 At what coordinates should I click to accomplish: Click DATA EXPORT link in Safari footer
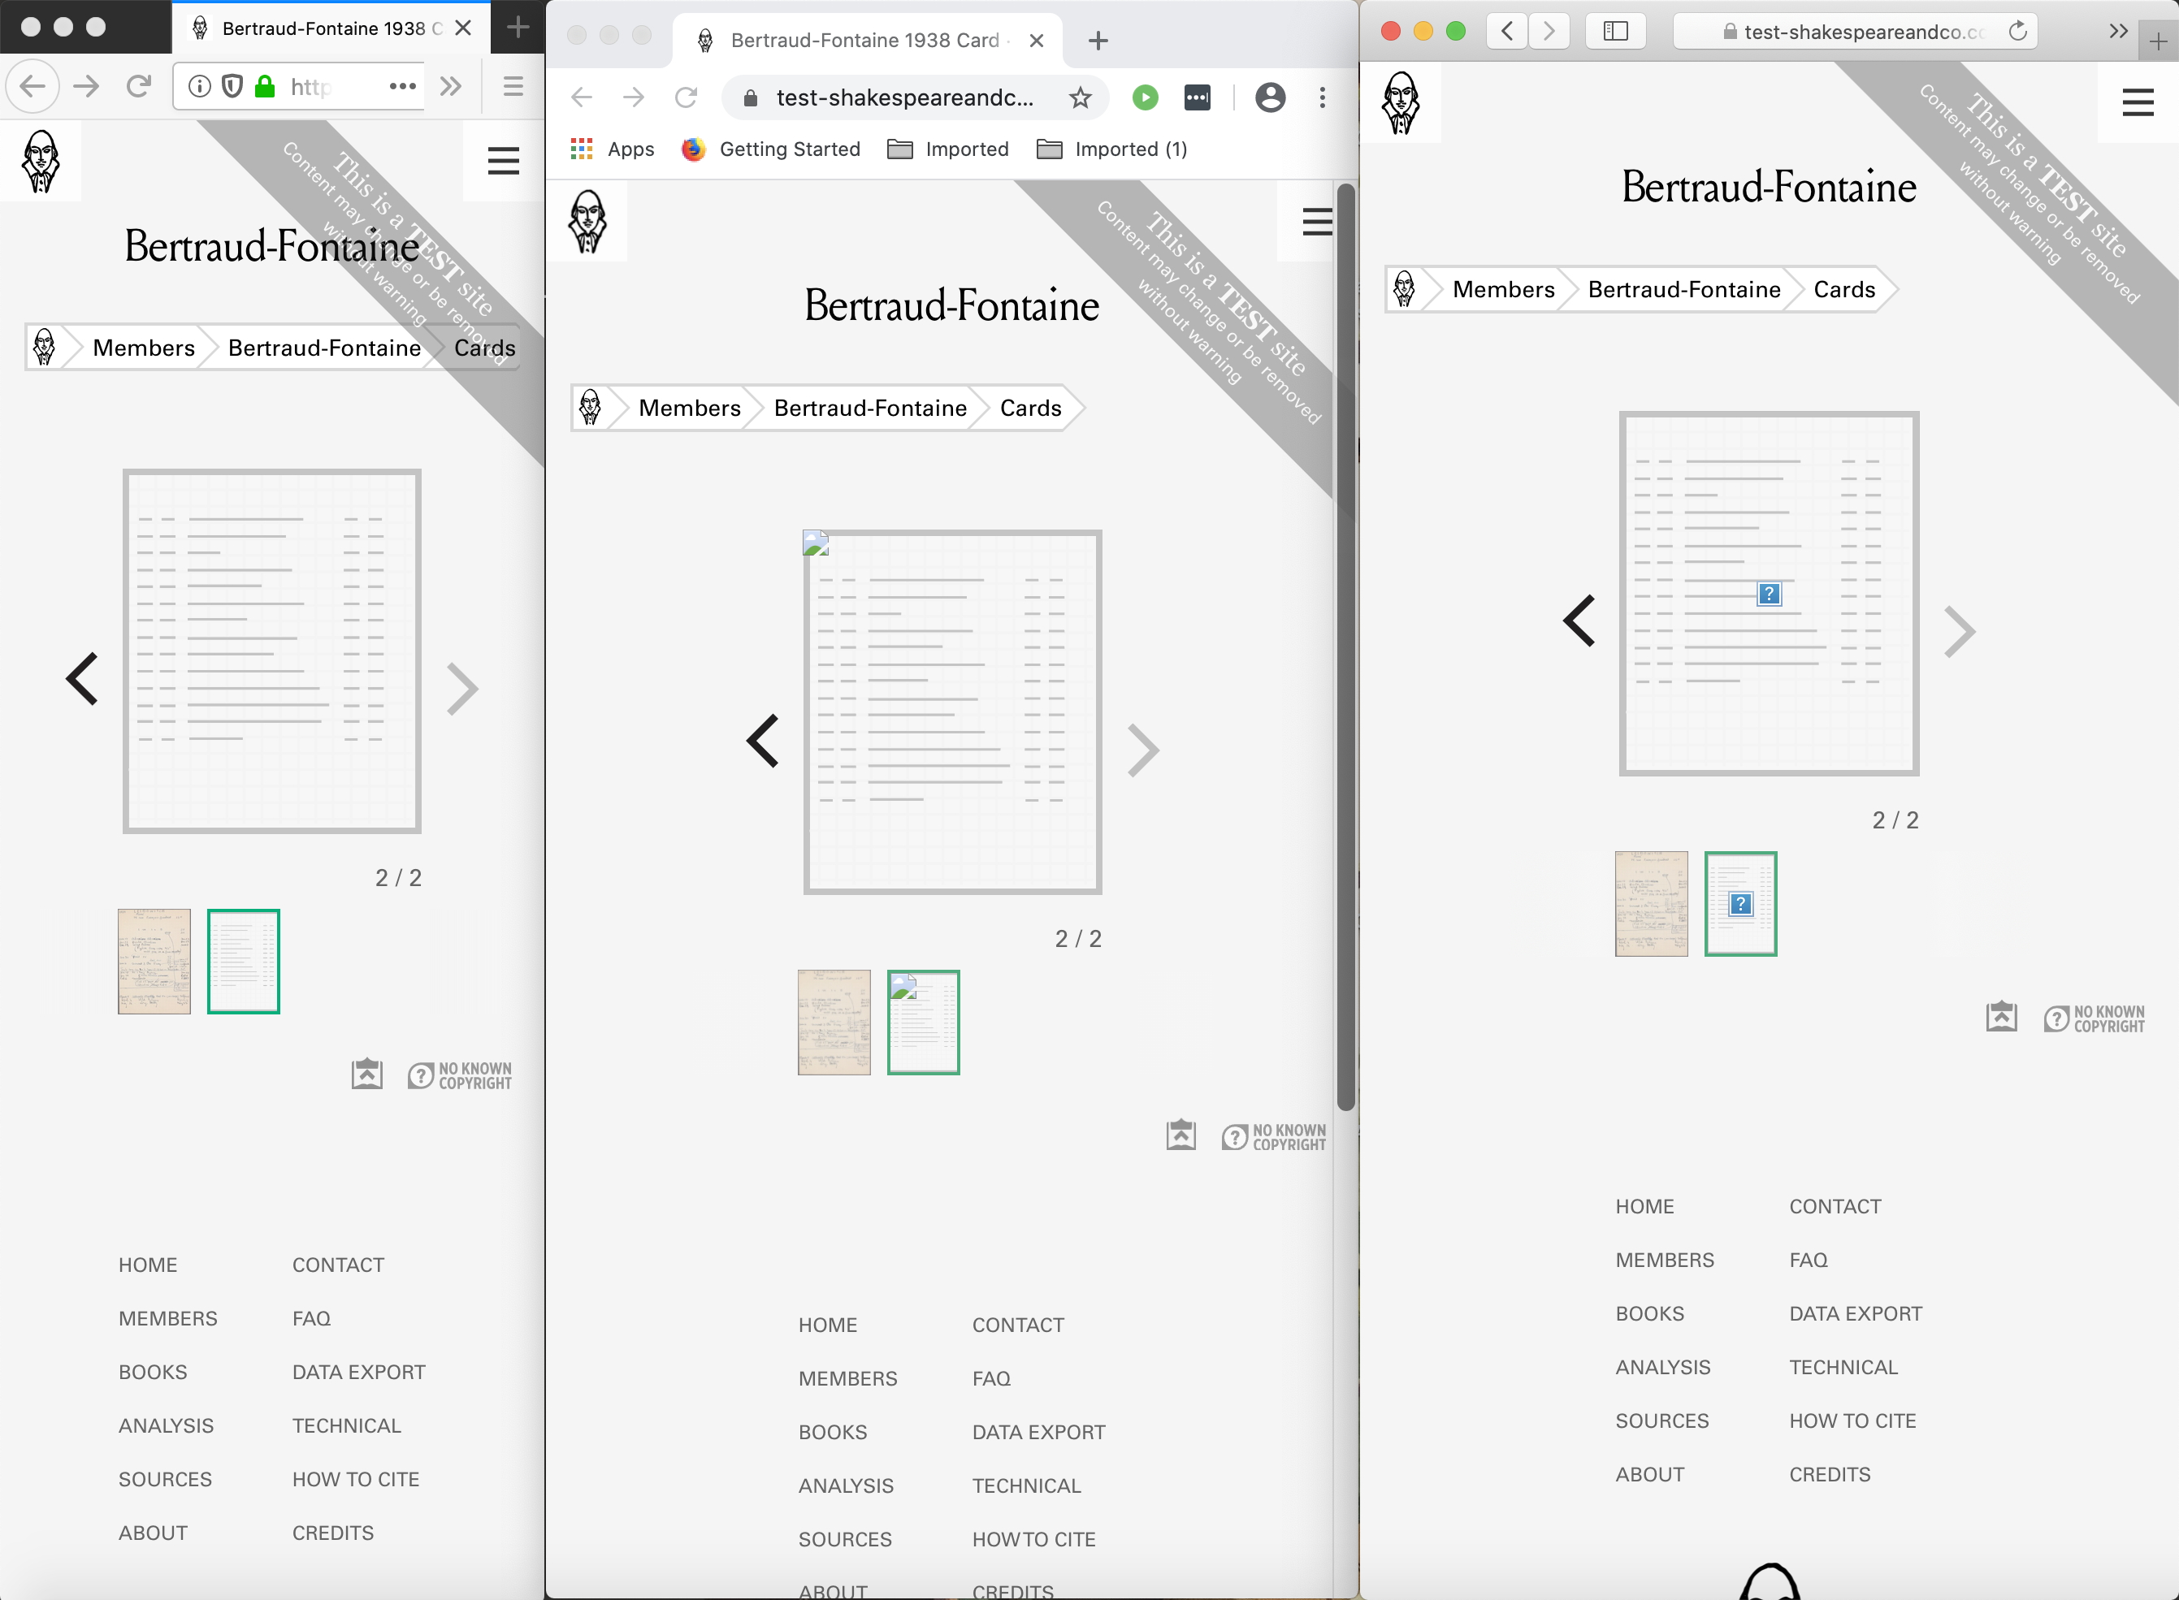point(1855,1313)
